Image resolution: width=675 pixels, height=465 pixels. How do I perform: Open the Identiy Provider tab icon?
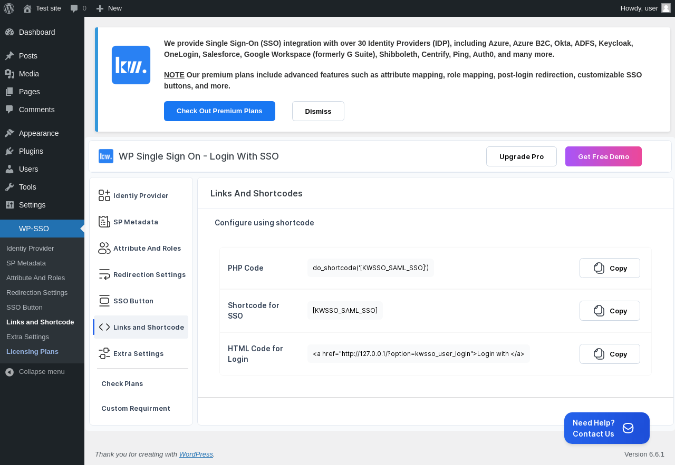(x=104, y=195)
